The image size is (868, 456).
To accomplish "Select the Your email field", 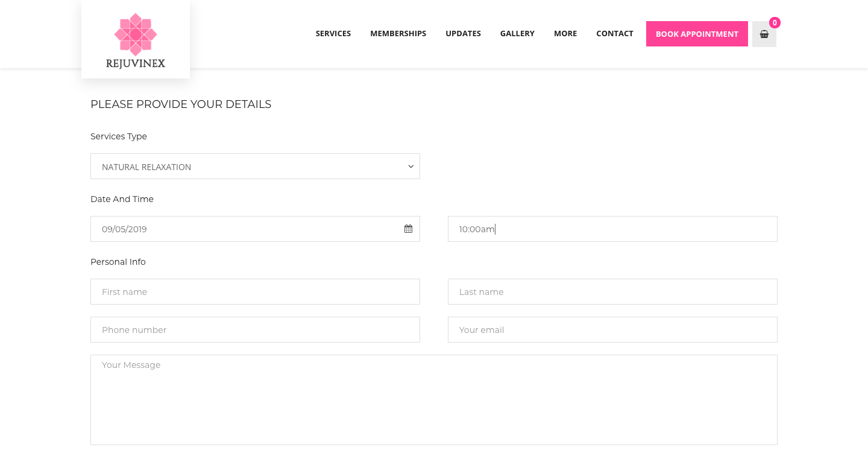I will 612,330.
